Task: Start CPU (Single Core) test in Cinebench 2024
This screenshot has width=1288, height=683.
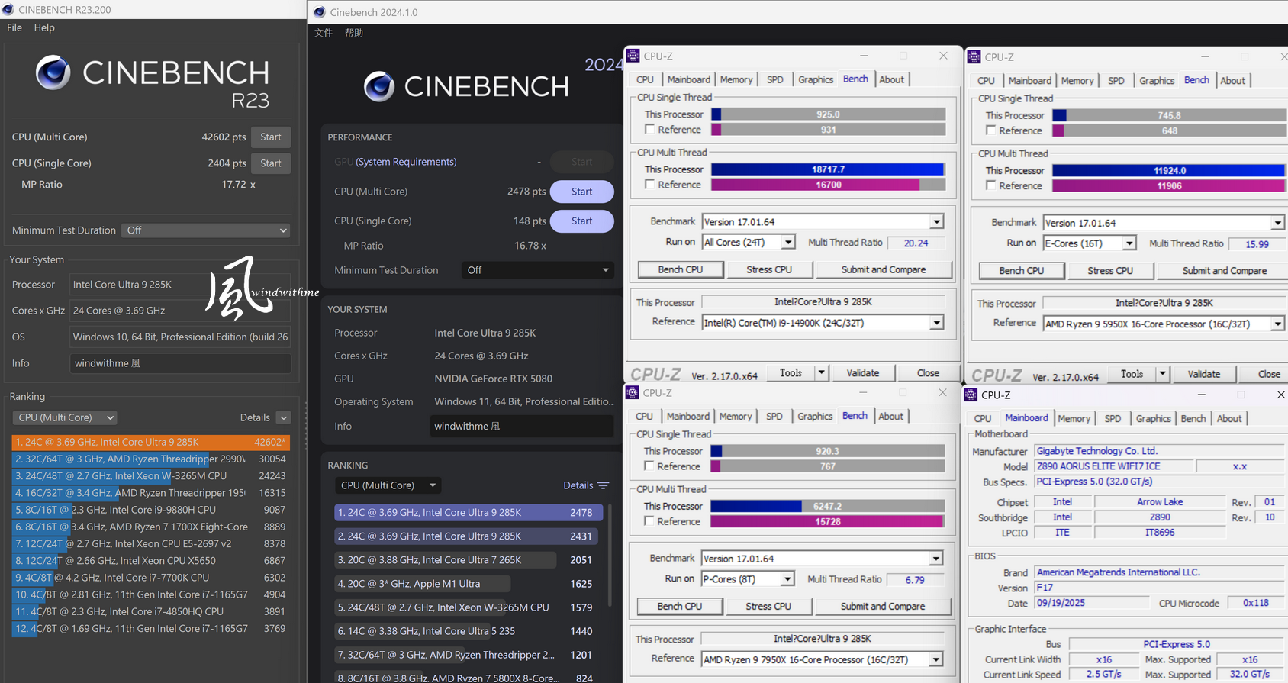Action: pyautogui.click(x=581, y=221)
